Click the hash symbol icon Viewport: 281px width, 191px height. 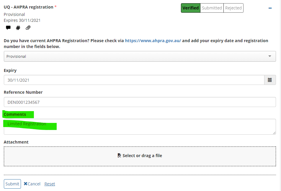tap(18, 28)
